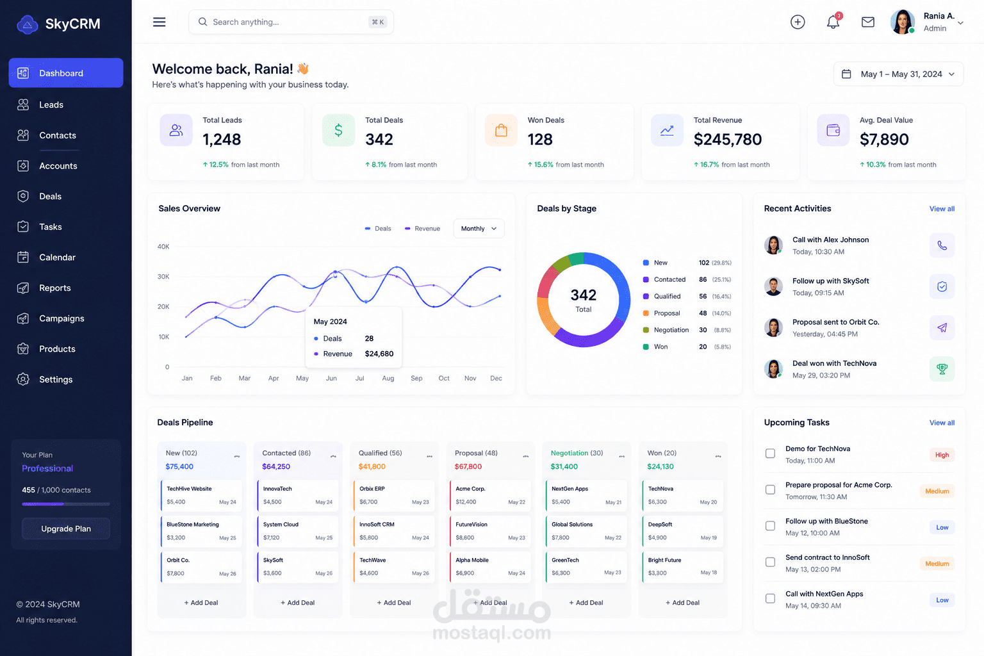Expand the user menu chevron beside Admin
This screenshot has height=656, width=984.
pyautogui.click(x=960, y=23)
